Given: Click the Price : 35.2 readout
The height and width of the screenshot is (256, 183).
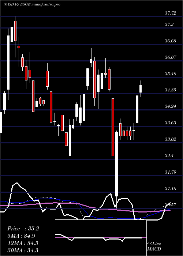Looking at the screenshot, I should pos(23,229).
